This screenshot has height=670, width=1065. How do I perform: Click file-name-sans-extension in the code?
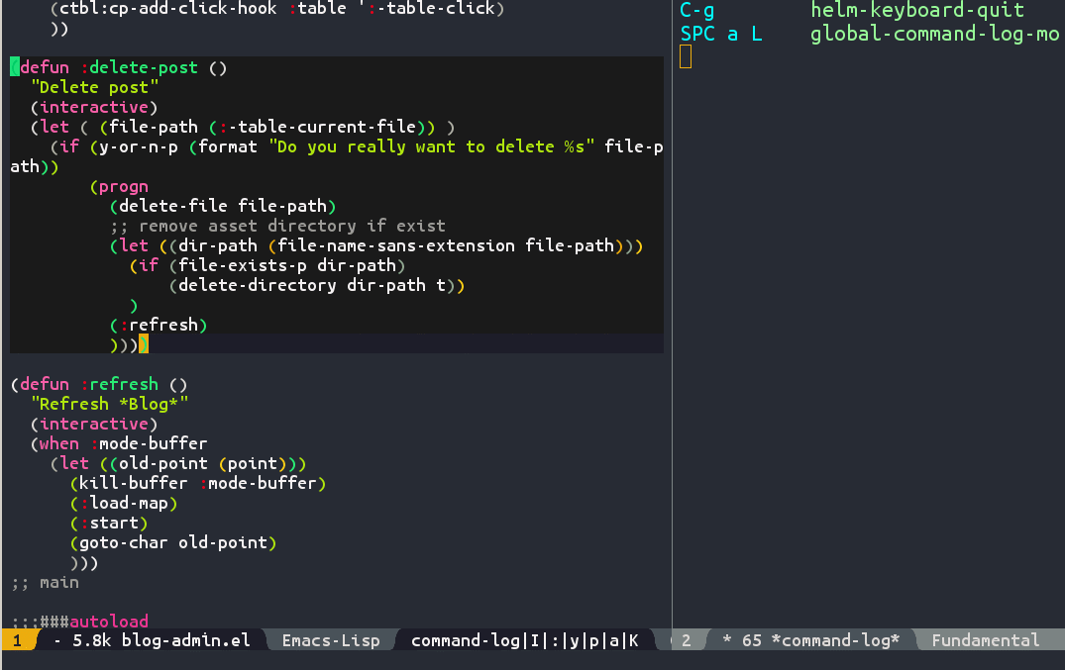tap(396, 245)
